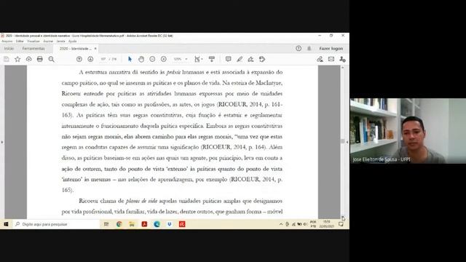Expand the right tools pane arrow

point(347,142)
